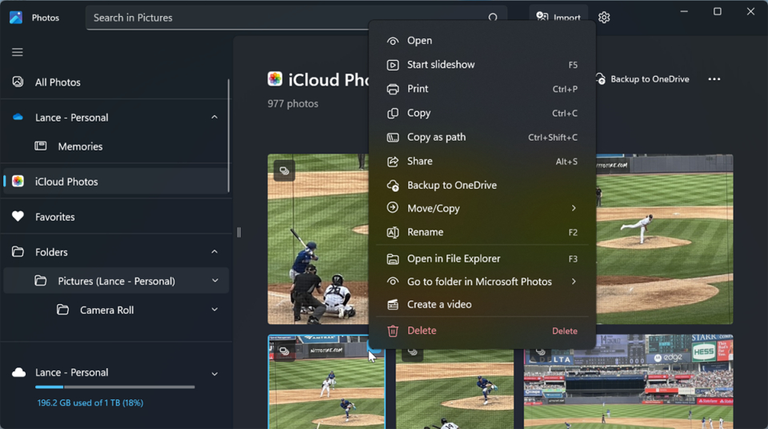Click the hamburger navigation menu icon

[18, 52]
